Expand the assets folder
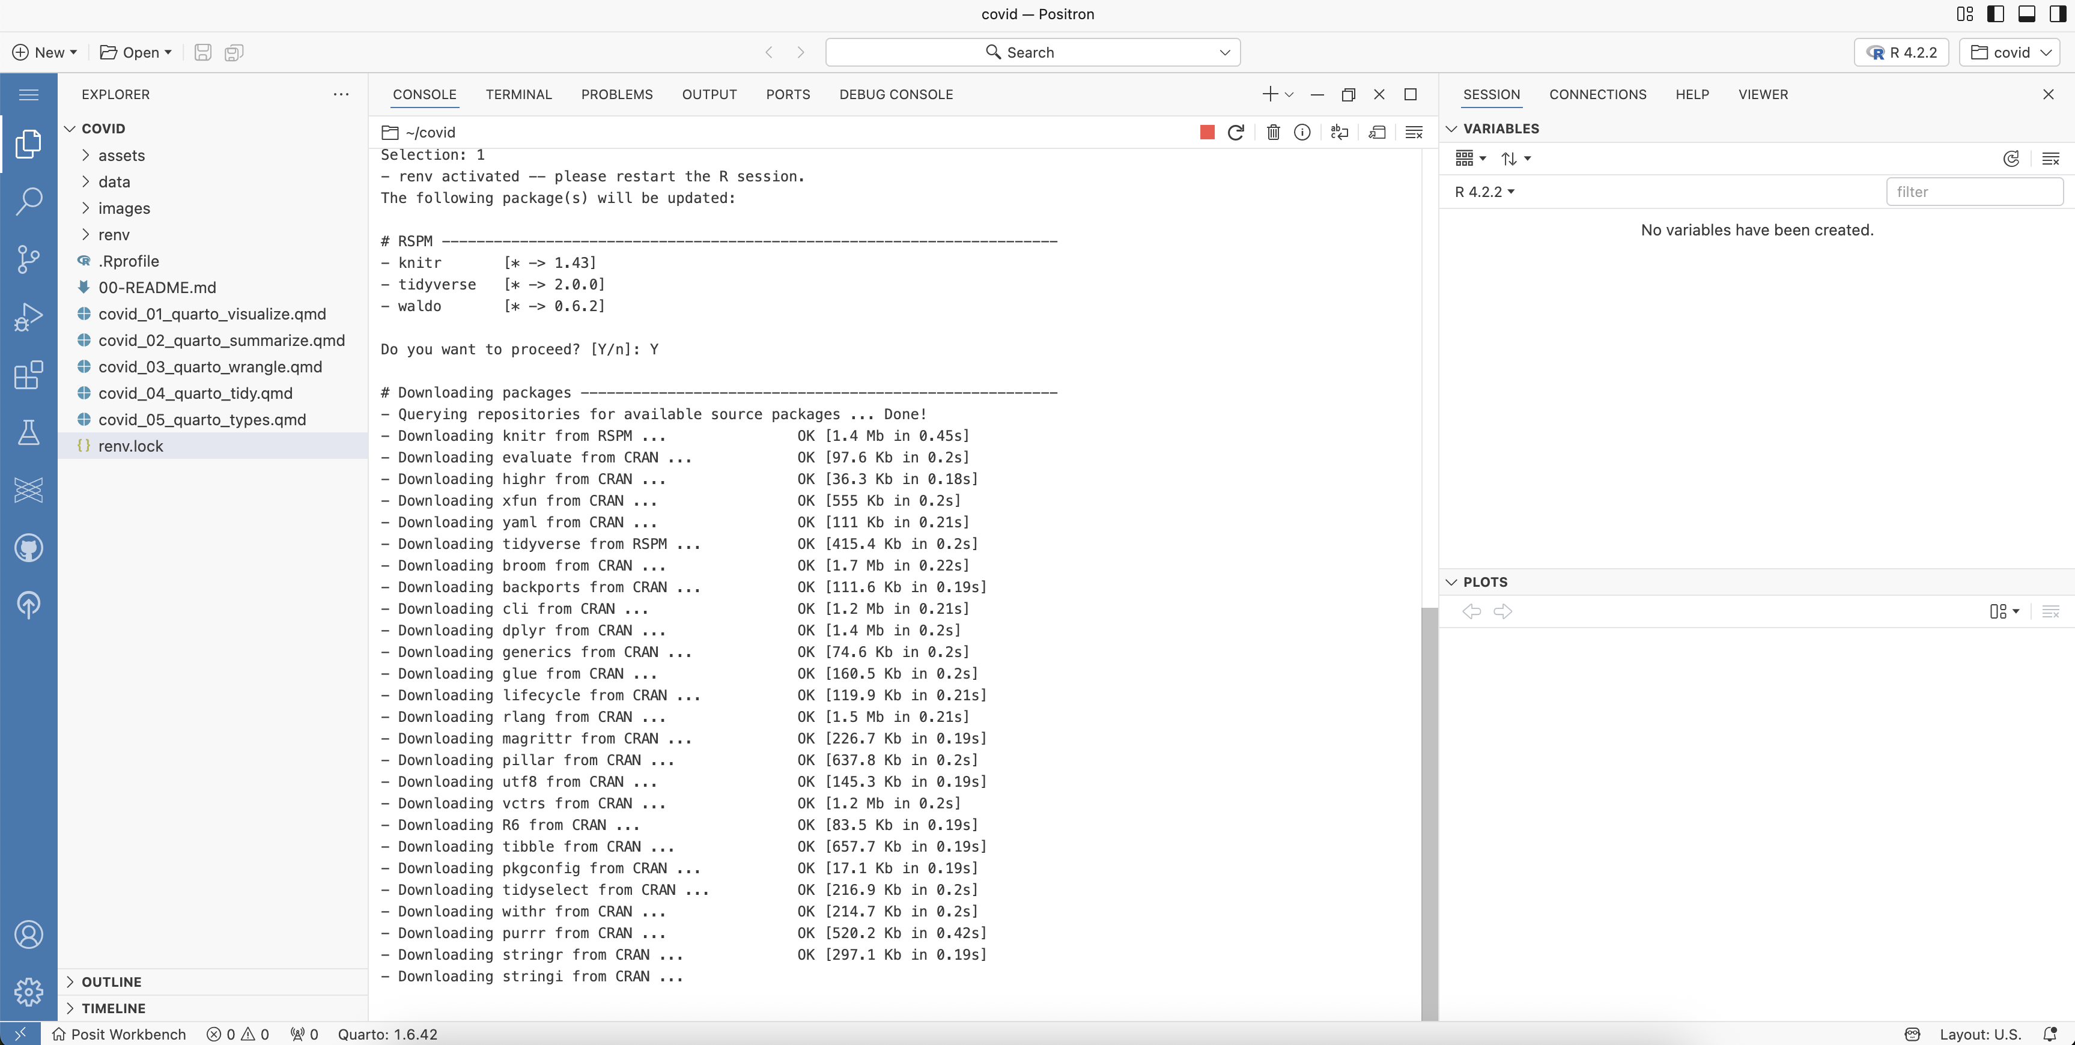 click(x=121, y=156)
